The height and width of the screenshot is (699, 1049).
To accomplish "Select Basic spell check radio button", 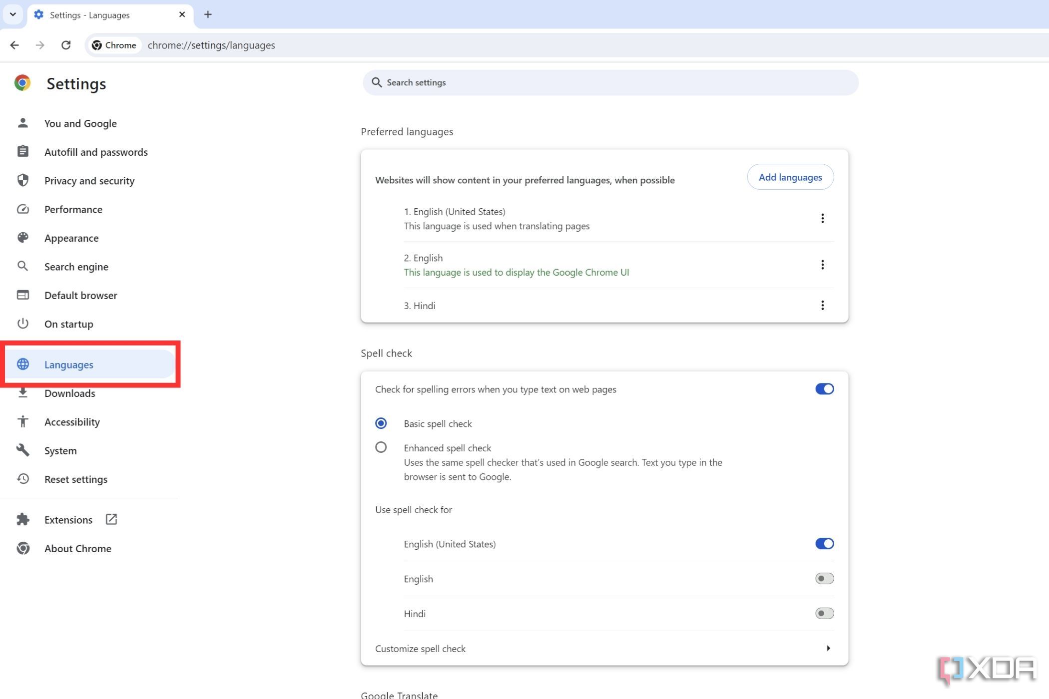I will point(380,422).
